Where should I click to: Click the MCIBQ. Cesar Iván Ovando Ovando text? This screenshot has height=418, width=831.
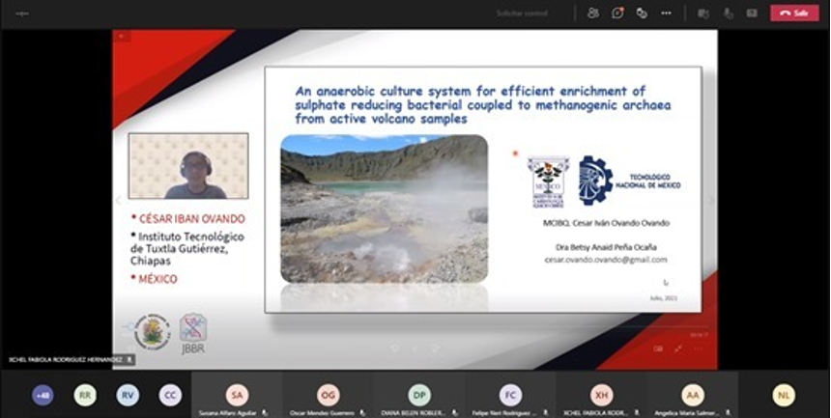point(606,223)
